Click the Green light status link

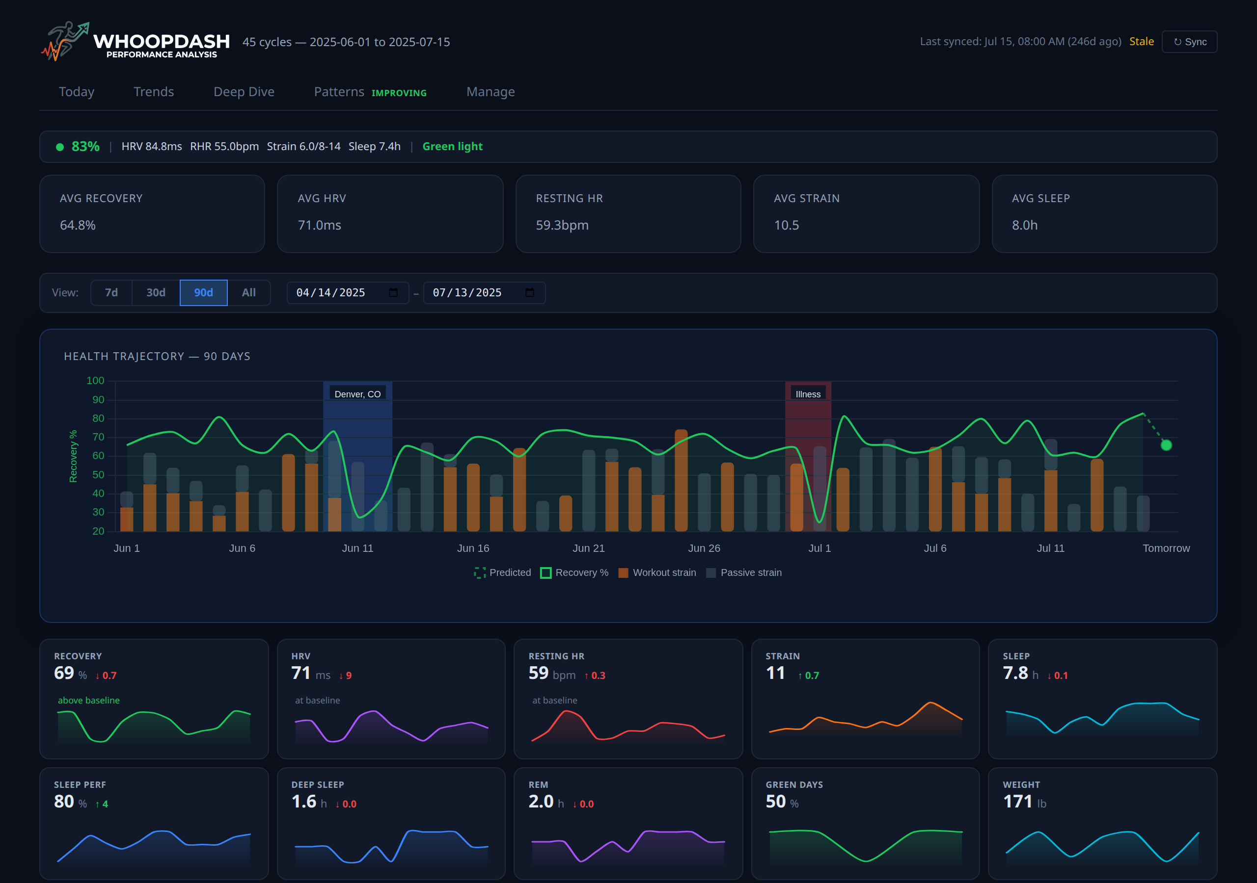tap(452, 146)
